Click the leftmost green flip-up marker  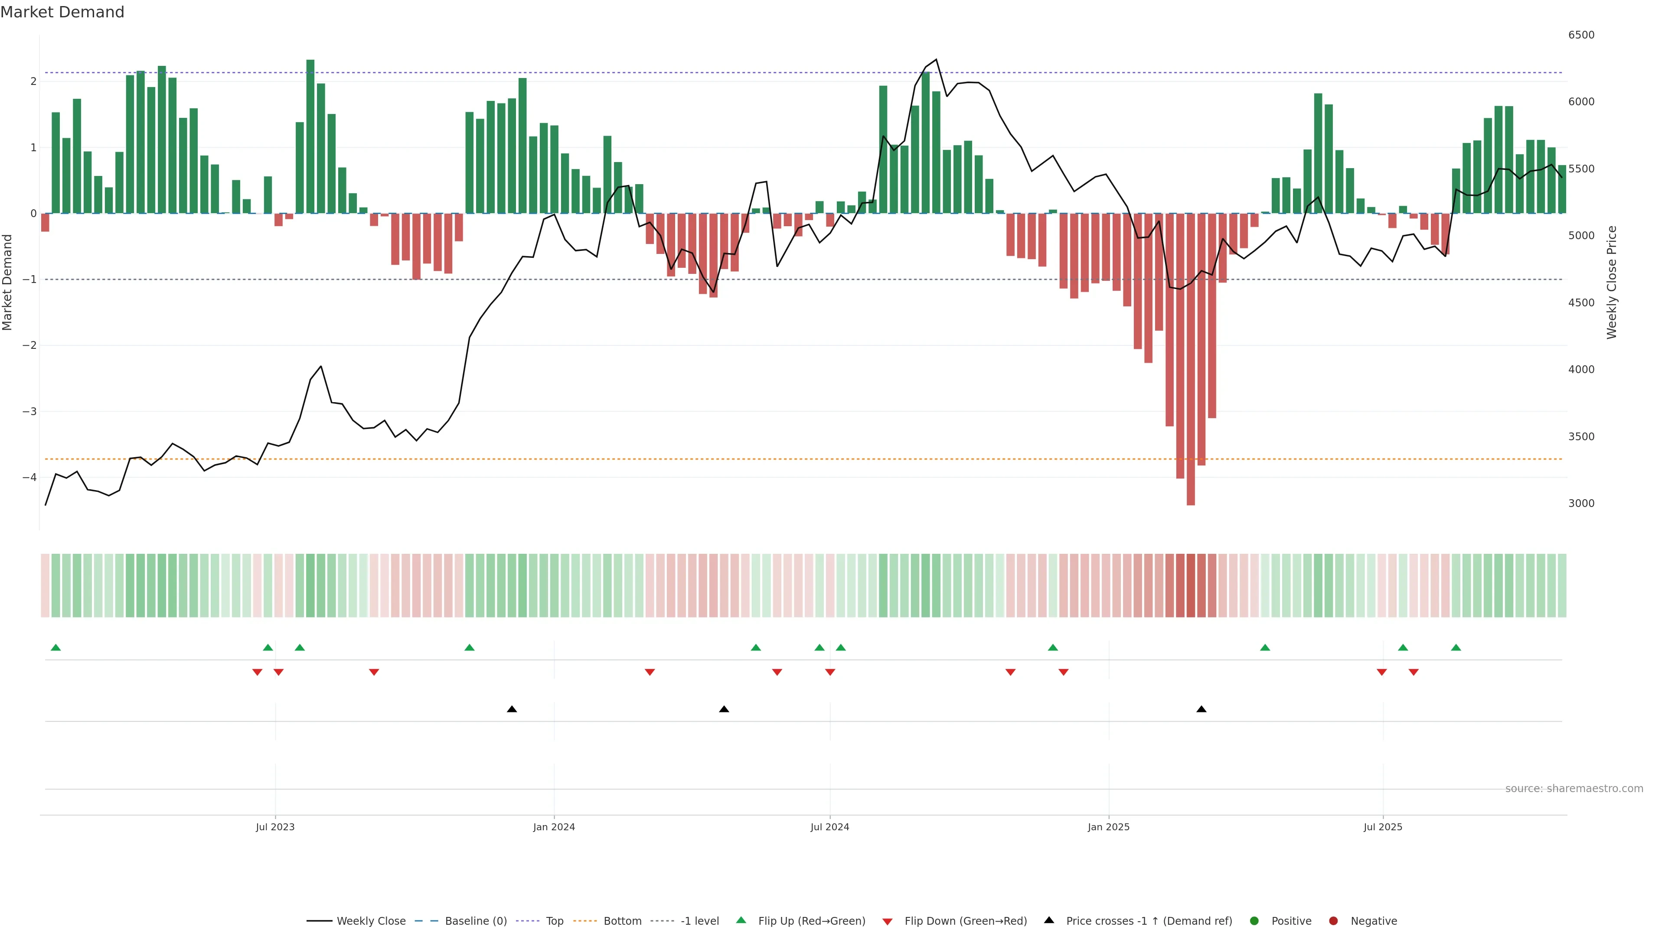point(55,647)
